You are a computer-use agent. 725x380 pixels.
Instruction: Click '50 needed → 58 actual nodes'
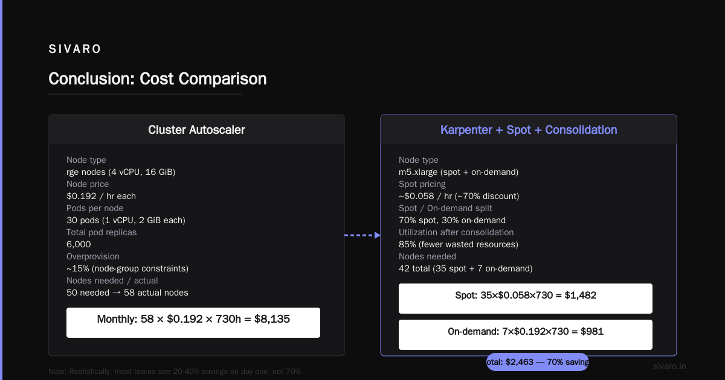pos(127,293)
